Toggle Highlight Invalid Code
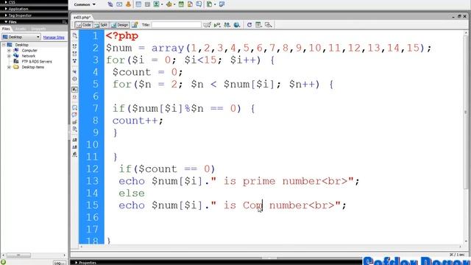 75,96
